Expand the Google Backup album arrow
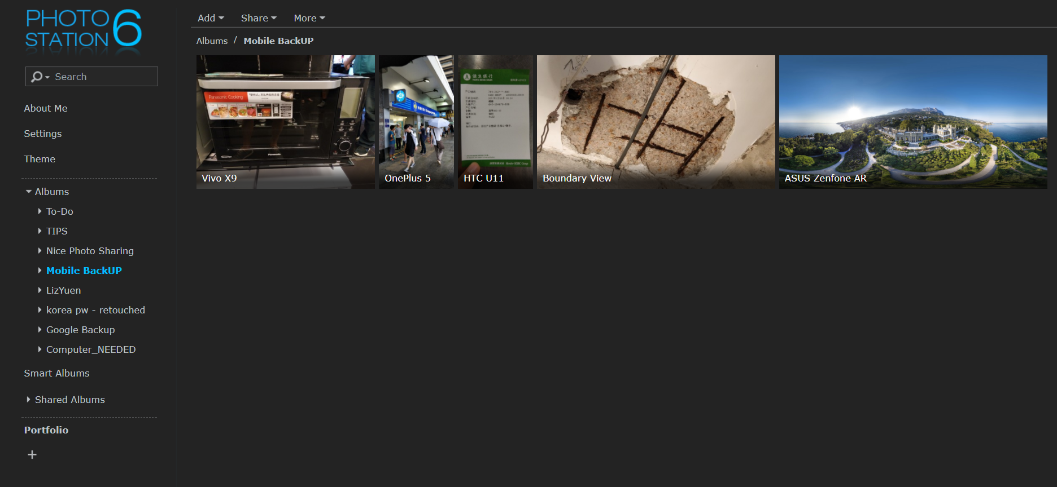1057x487 pixels. tap(40, 330)
